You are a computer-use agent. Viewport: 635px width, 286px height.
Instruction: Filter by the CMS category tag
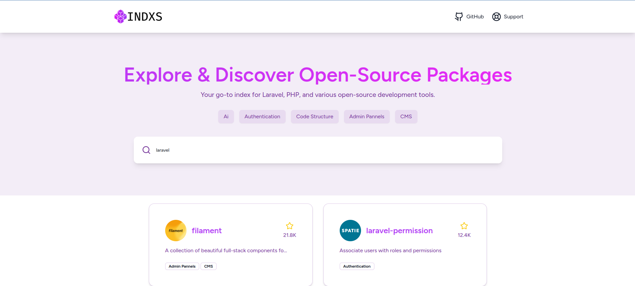[406, 117]
